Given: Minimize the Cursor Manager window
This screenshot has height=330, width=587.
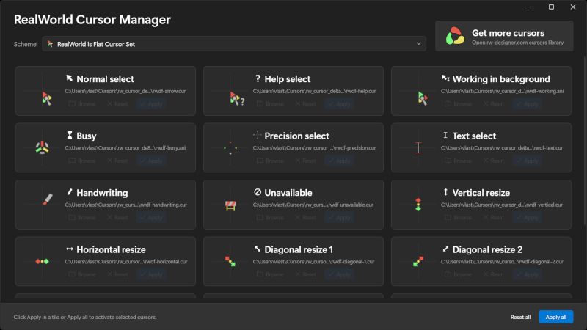Looking at the screenshot, I should [x=530, y=7].
